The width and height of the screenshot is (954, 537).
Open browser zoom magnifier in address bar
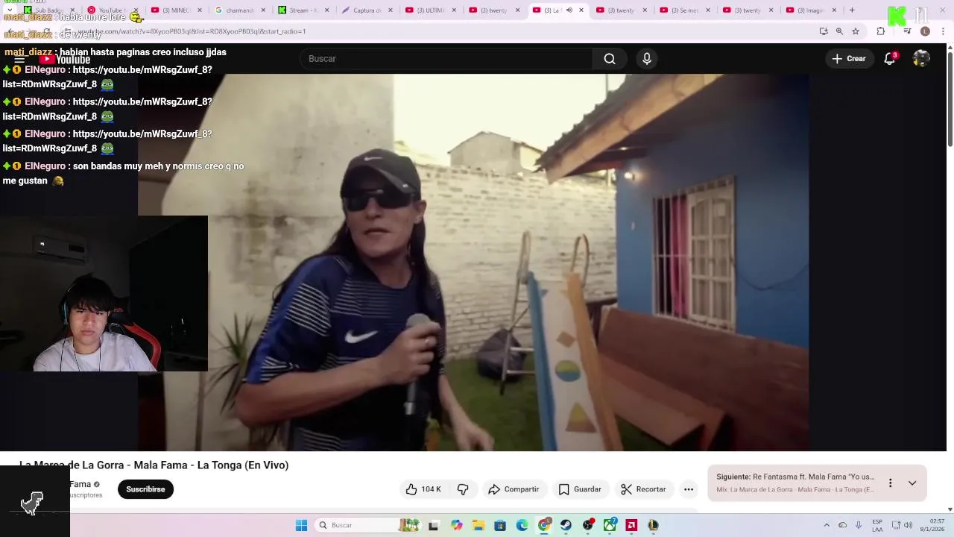839,31
